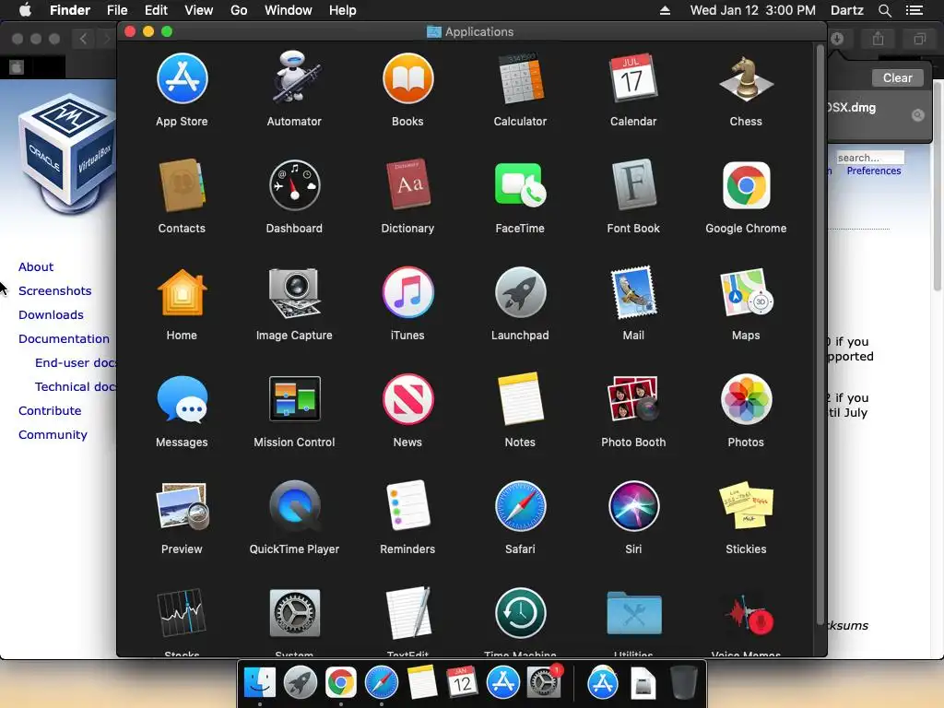Image resolution: width=944 pixels, height=708 pixels.
Task: Select the Maps app icon
Action: coord(746,292)
